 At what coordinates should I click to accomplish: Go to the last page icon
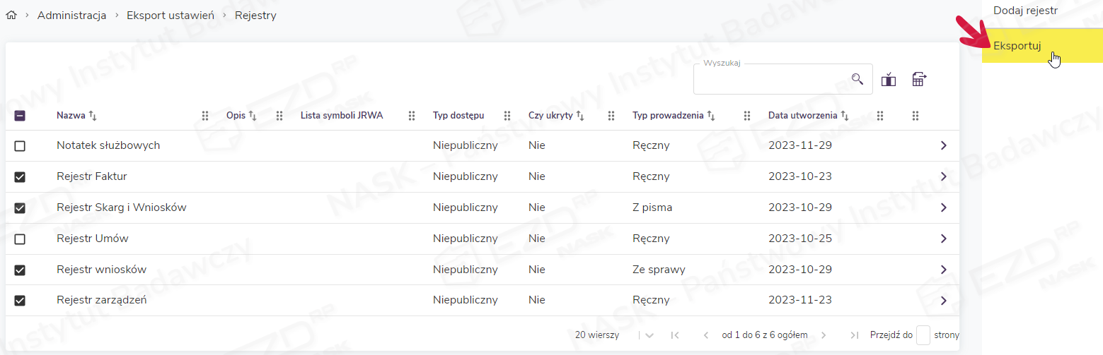pyautogui.click(x=855, y=335)
